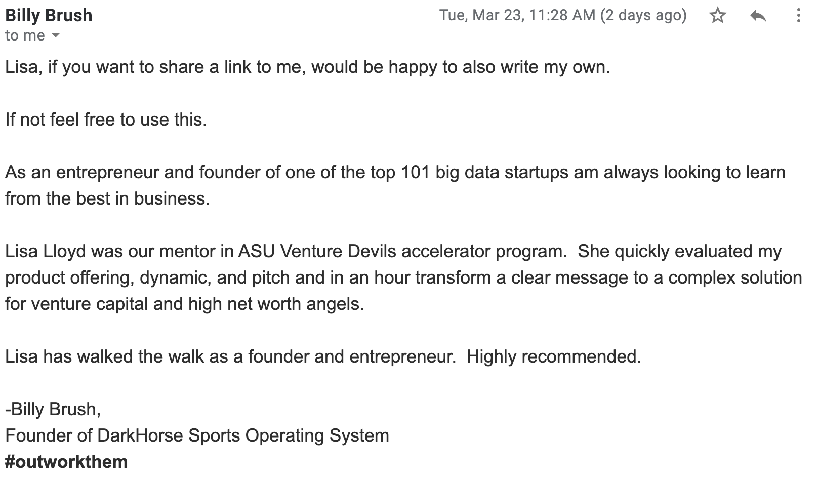Reply to the message using the arrow icon

[x=758, y=16]
